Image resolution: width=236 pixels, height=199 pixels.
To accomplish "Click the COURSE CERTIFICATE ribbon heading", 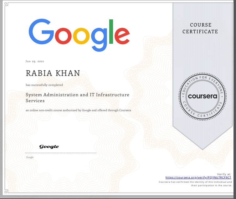I will [x=200, y=28].
